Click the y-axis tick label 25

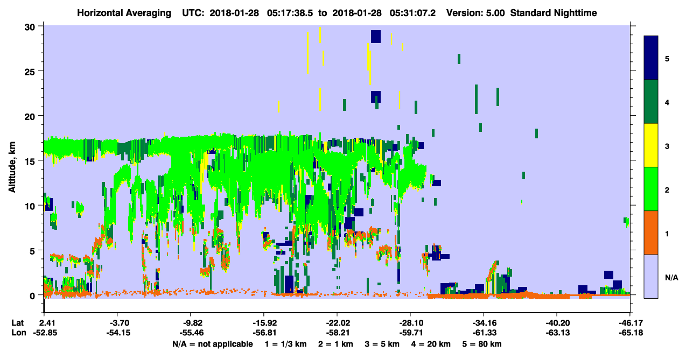tap(31, 71)
